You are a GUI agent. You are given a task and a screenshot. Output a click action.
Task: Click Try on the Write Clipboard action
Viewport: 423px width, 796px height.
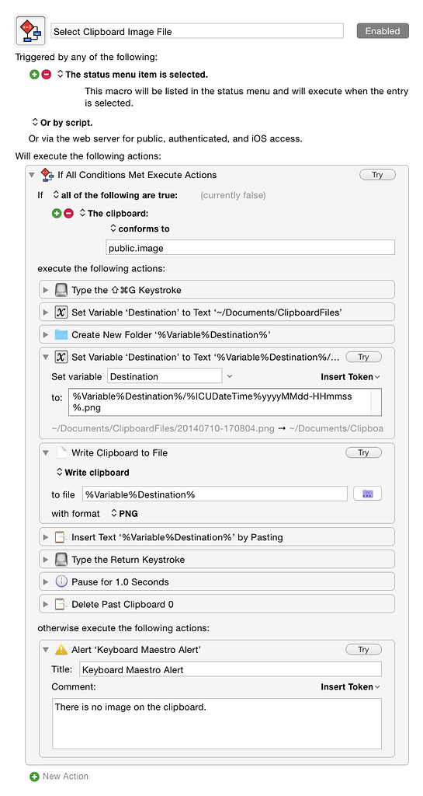[364, 452]
